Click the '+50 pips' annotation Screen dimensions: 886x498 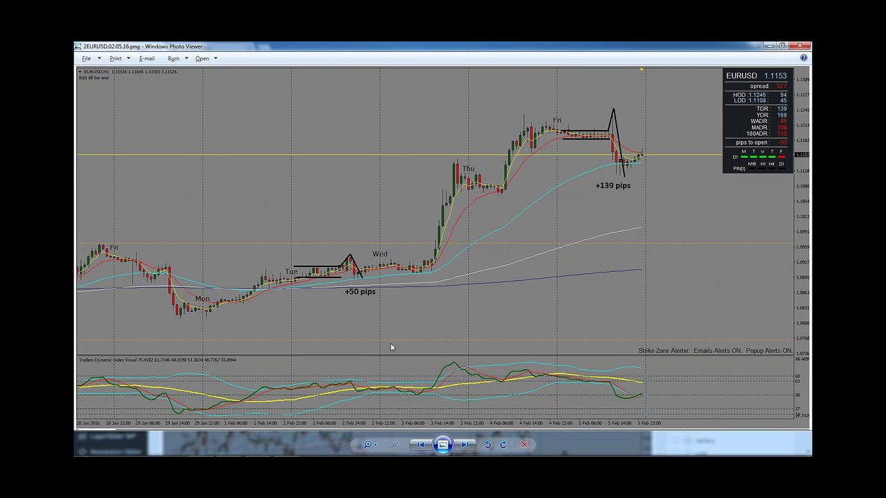pos(360,291)
